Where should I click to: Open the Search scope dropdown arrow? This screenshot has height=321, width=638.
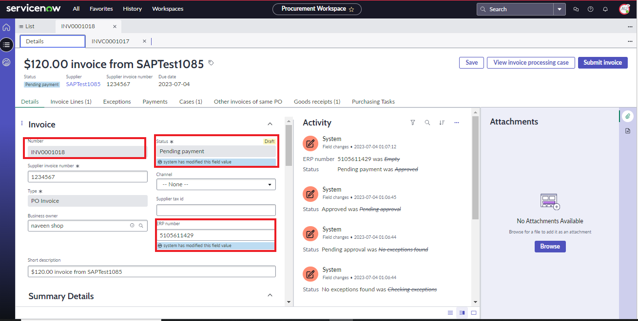(x=560, y=9)
